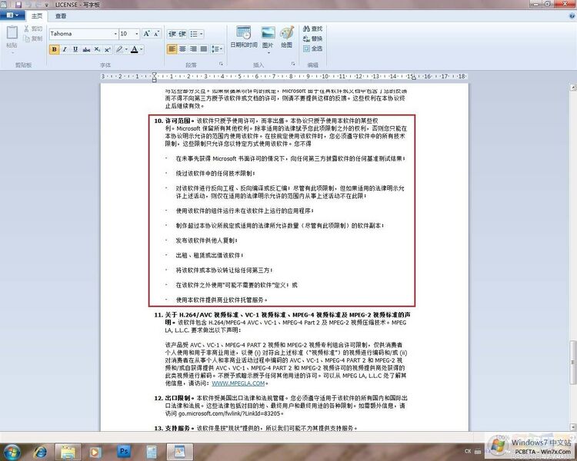Toggle Strikethrough formatting
The height and width of the screenshot is (461, 577).
pyautogui.click(x=86, y=49)
